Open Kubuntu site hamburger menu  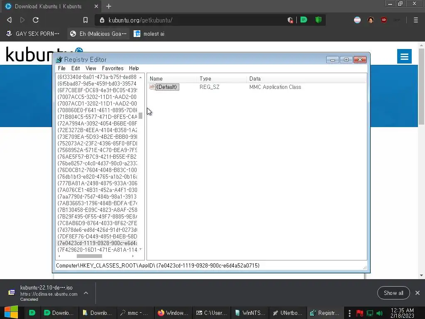[404, 56]
